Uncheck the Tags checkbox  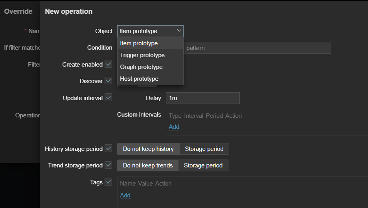pyautogui.click(x=109, y=182)
